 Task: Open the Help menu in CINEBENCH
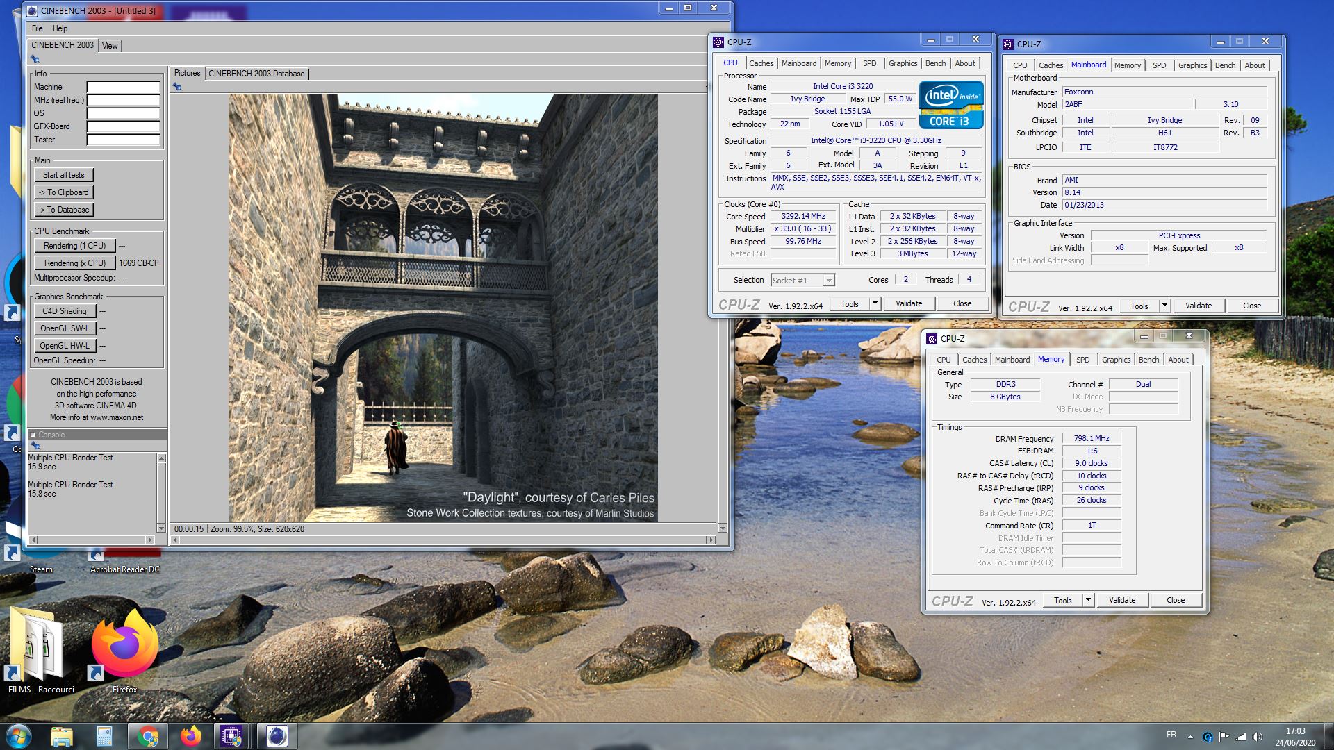[60, 28]
